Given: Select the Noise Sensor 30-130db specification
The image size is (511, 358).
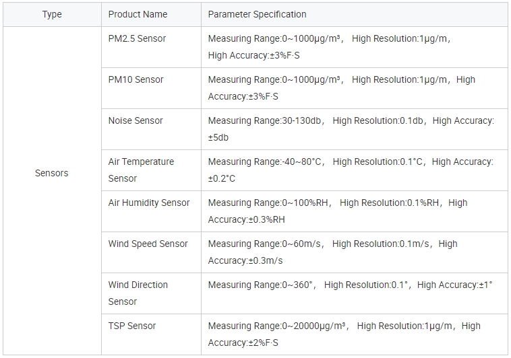Looking at the screenshot, I should [x=351, y=129].
